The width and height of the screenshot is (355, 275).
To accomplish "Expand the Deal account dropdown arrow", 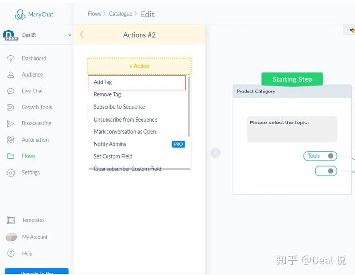I will point(70,35).
